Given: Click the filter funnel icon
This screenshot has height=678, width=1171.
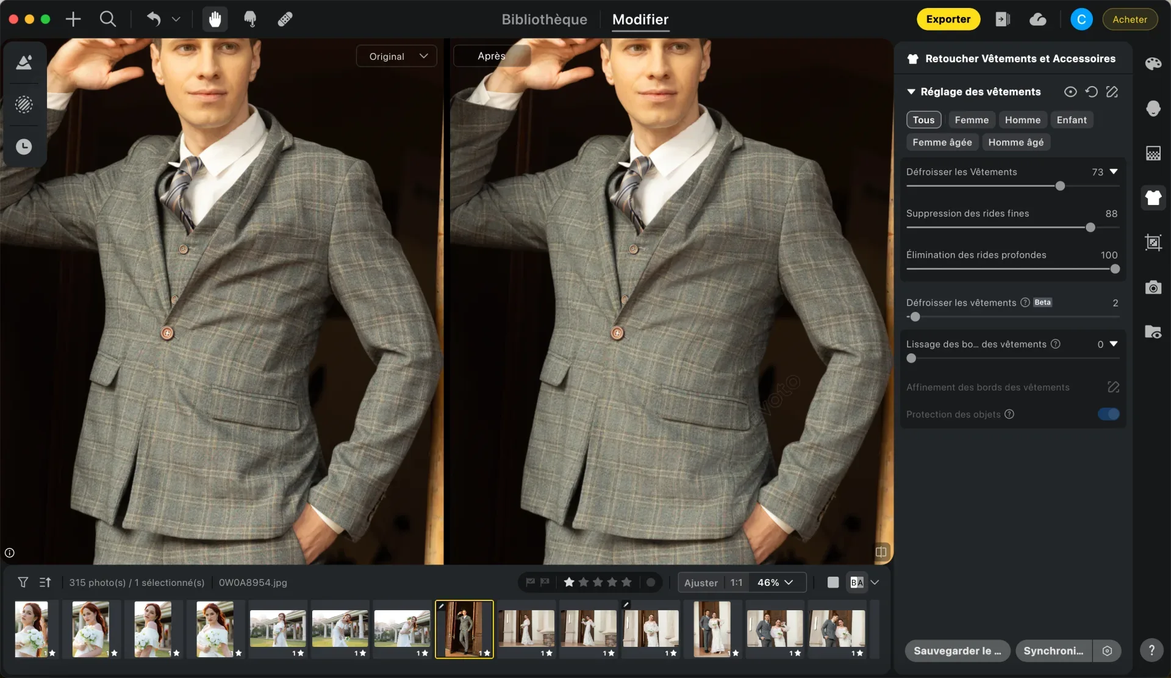Looking at the screenshot, I should 23,582.
